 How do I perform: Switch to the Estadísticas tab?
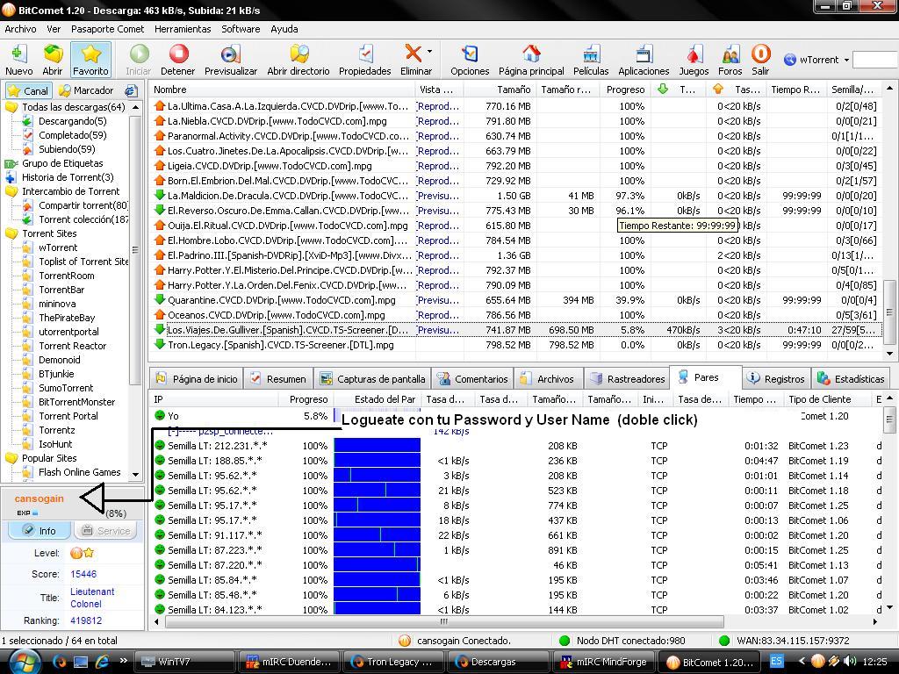tap(851, 379)
